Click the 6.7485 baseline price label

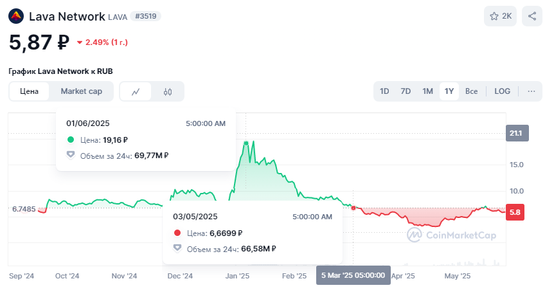24,209
